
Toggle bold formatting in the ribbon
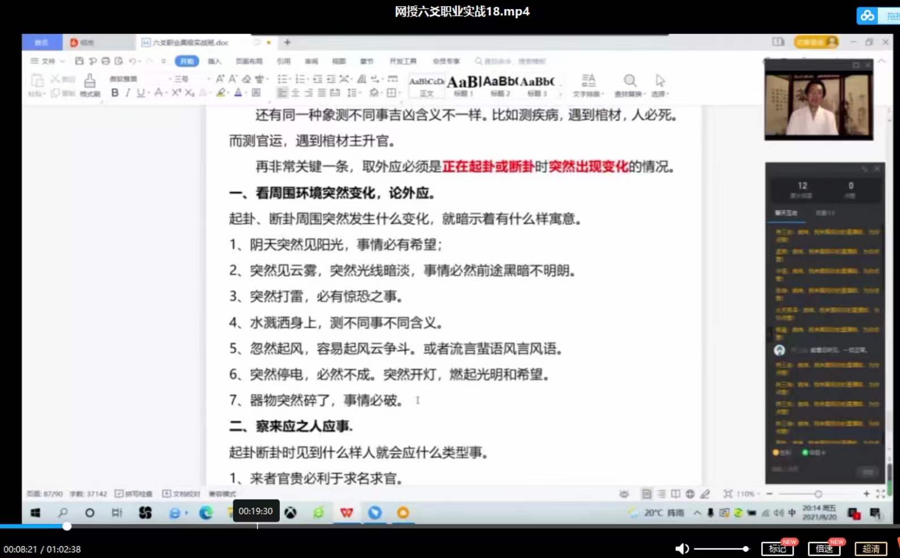pyautogui.click(x=115, y=93)
